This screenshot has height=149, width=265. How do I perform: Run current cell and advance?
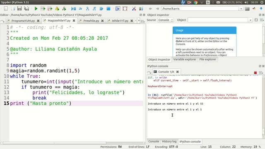[x=50, y=8]
